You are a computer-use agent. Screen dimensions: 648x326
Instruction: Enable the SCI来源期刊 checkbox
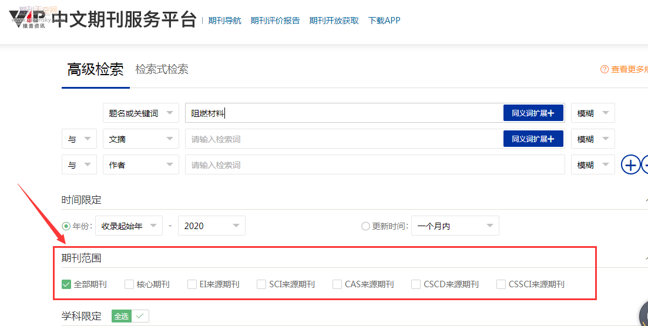261,284
